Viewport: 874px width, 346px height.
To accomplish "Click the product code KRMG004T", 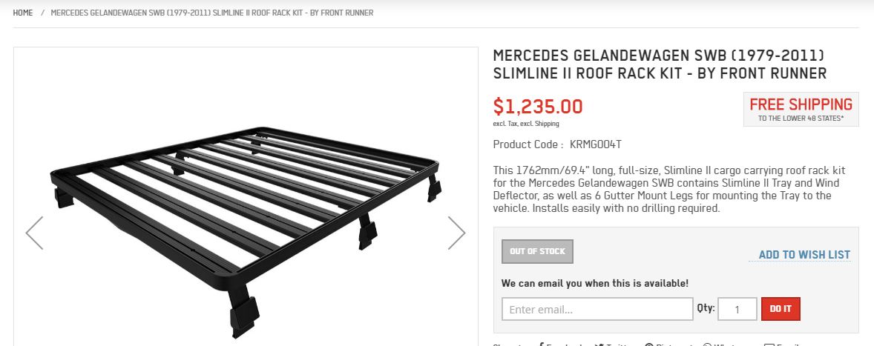I will click(x=591, y=144).
